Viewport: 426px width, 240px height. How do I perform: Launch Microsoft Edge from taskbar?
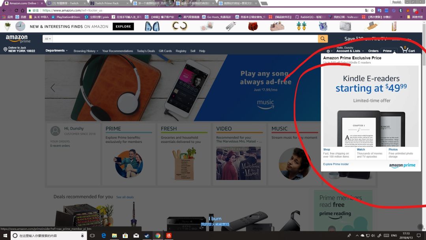pos(103,235)
